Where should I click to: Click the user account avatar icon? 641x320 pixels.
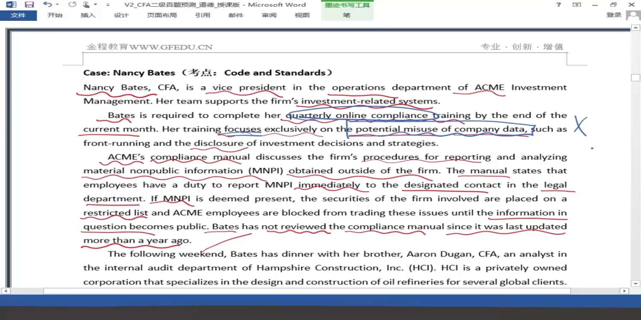click(x=633, y=15)
